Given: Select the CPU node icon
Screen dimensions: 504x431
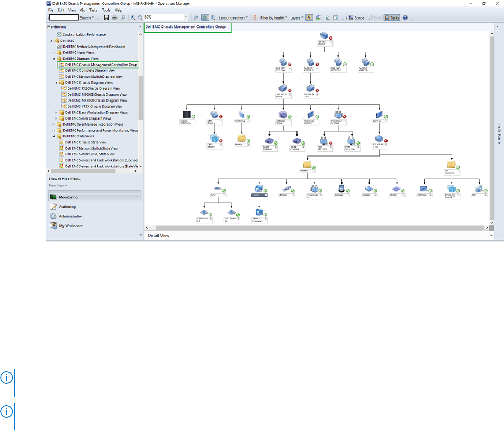Looking at the screenshot, I should click(218, 189).
